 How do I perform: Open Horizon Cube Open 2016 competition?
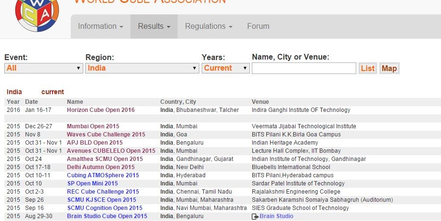click(x=101, y=110)
